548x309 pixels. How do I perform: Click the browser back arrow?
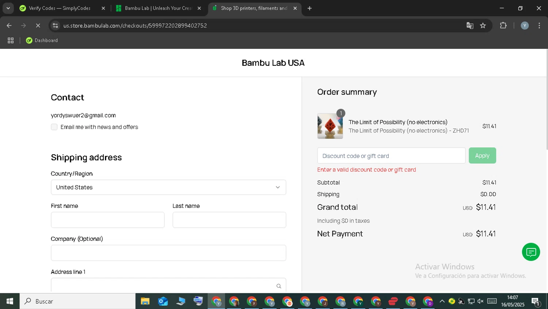point(9,26)
